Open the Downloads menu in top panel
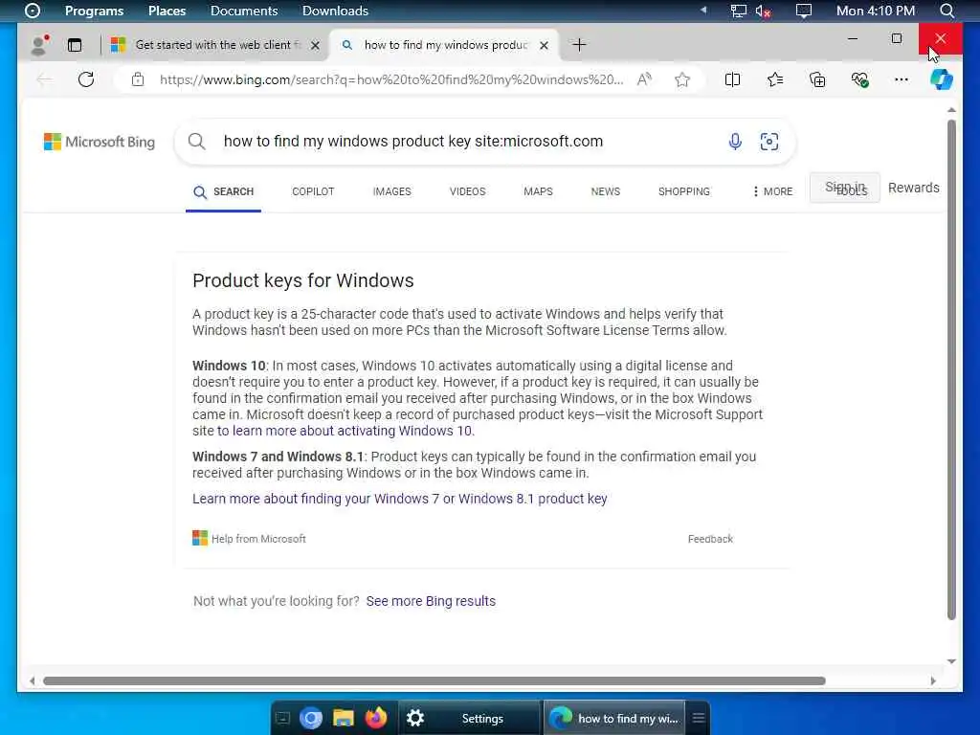980x735 pixels. (335, 11)
